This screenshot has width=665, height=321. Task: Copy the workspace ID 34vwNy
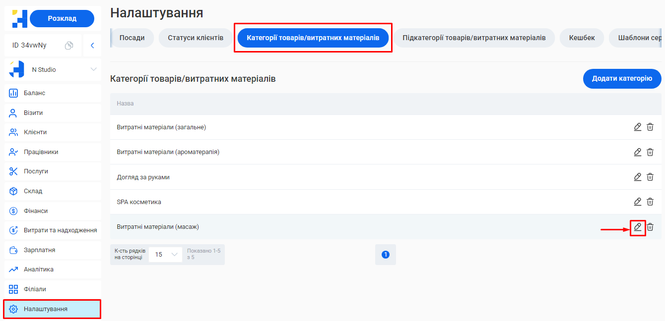69,45
